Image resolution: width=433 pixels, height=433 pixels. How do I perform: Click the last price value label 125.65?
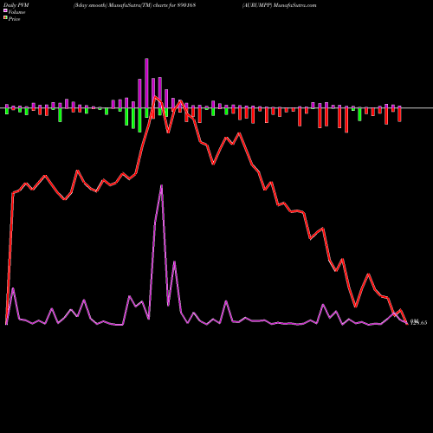pyautogui.click(x=418, y=322)
